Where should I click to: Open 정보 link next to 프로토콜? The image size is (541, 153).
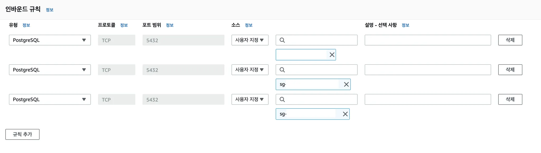point(124,25)
